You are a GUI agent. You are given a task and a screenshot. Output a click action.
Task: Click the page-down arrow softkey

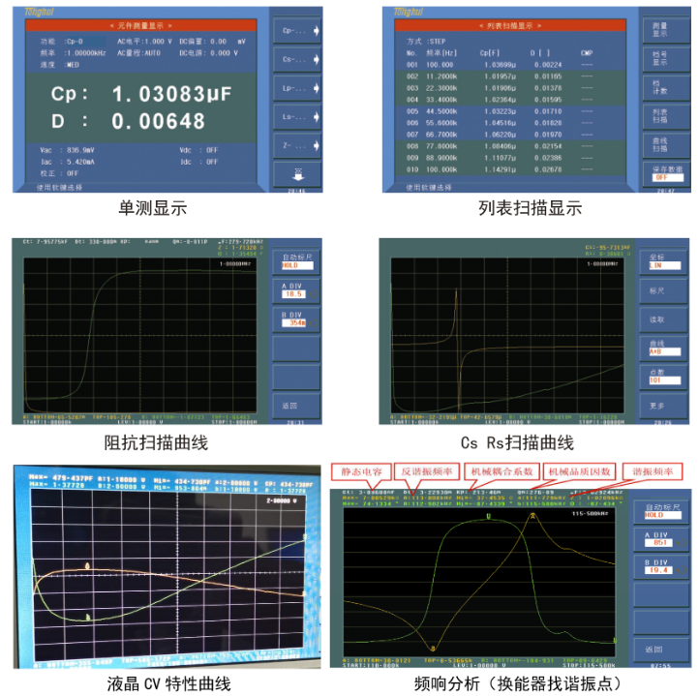(297, 174)
